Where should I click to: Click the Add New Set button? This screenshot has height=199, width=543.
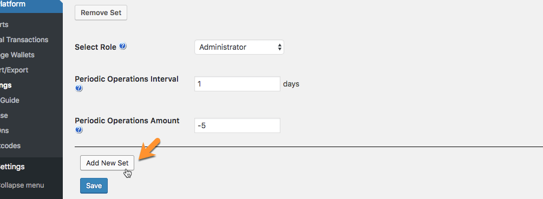107,163
